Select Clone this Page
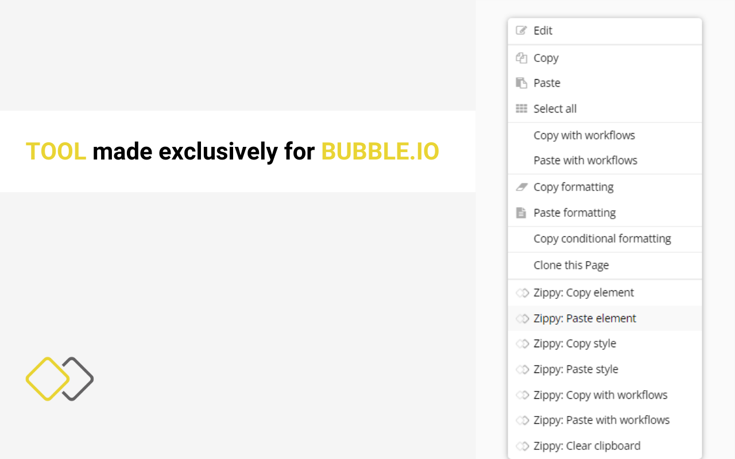 [571, 265]
